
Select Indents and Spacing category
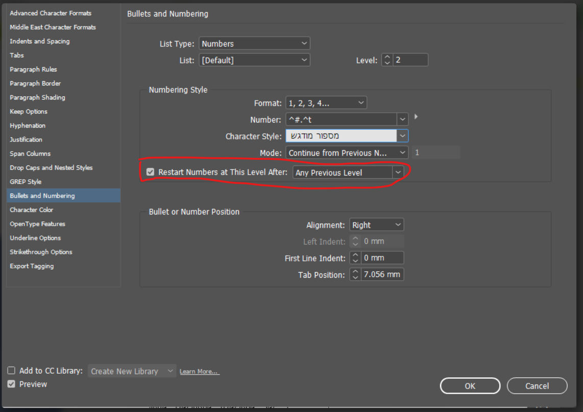40,41
